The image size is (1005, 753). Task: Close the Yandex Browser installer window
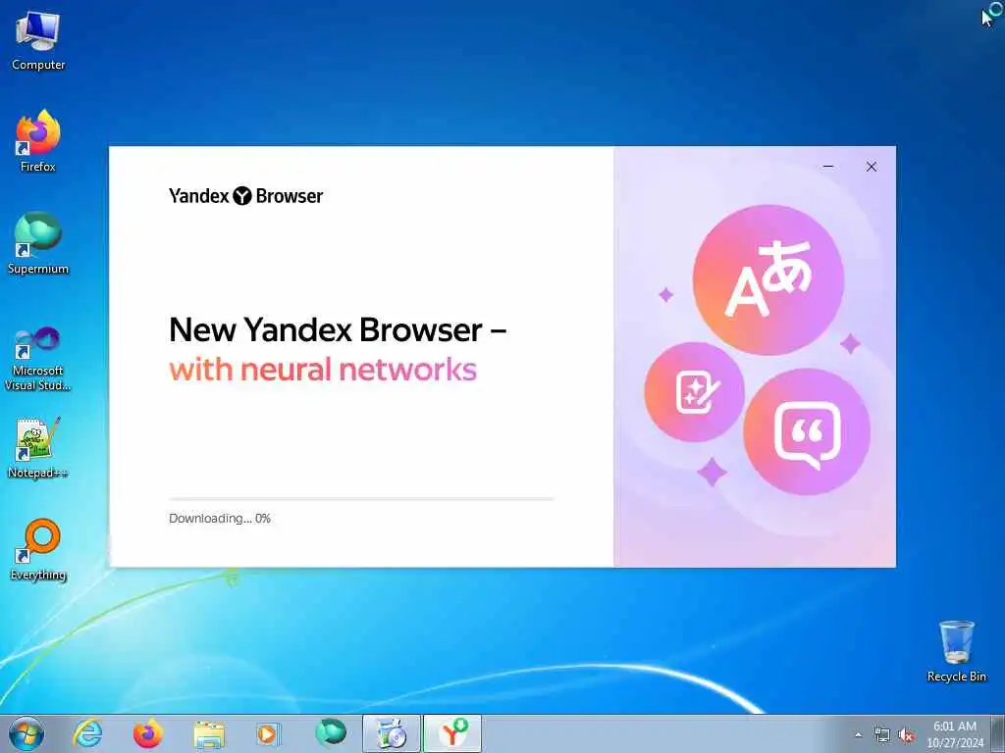click(x=872, y=167)
